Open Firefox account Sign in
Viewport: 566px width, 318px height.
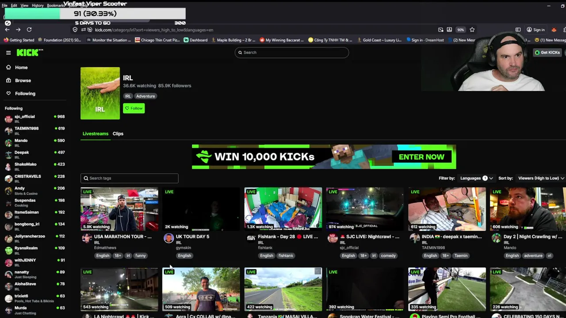click(x=536, y=30)
